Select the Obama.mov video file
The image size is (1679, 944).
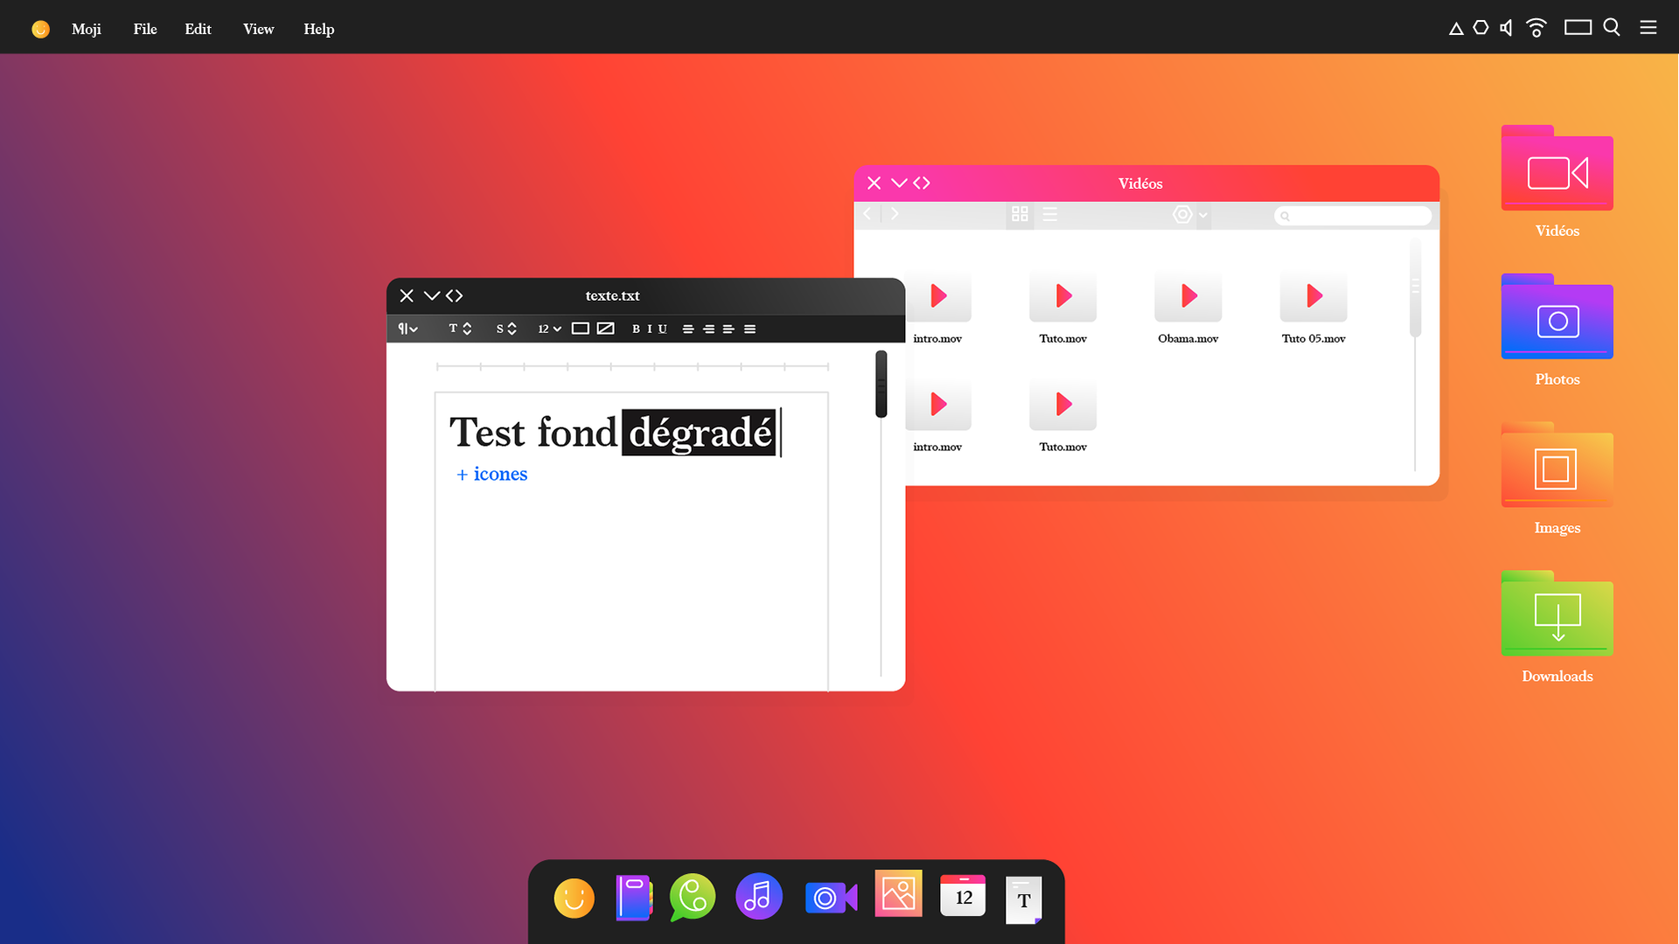(1188, 308)
